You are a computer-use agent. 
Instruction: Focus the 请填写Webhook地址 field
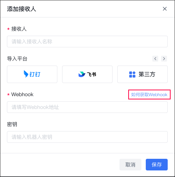(x=87, y=107)
